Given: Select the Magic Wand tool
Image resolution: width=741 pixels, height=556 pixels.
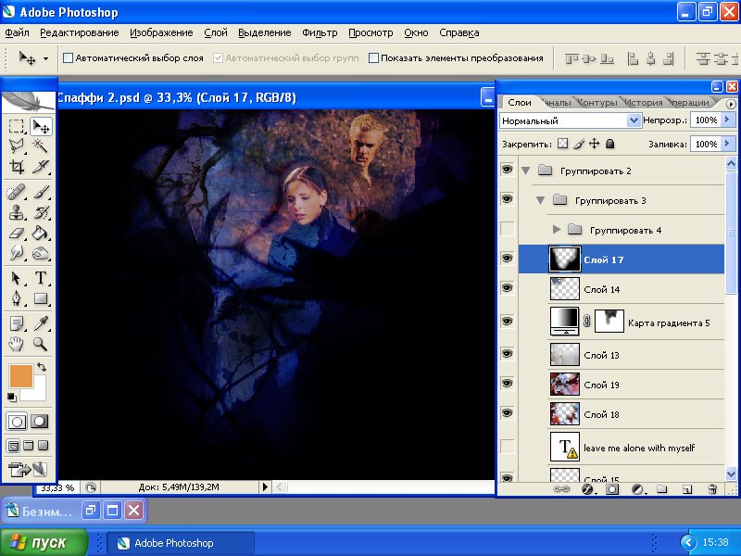Looking at the screenshot, I should coord(41,145).
